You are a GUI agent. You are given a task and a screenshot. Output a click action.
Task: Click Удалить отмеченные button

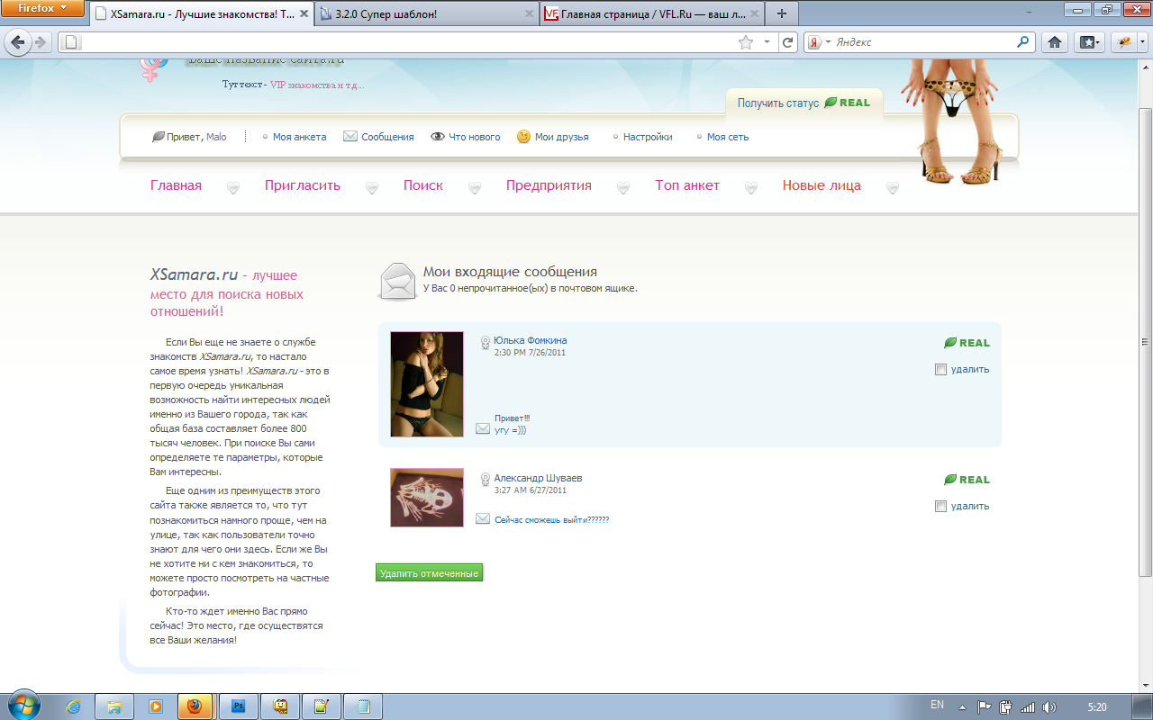point(429,573)
